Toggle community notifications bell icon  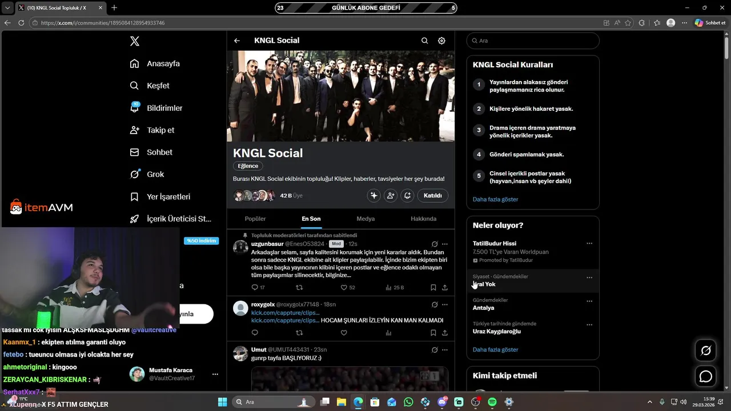pos(407,195)
